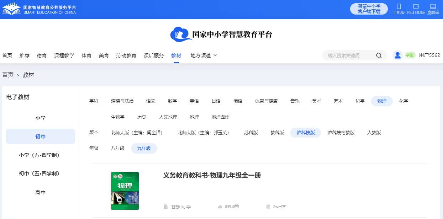The width and height of the screenshot is (443, 219).
Task: Open the 劳动教育 tab
Action: (126, 55)
